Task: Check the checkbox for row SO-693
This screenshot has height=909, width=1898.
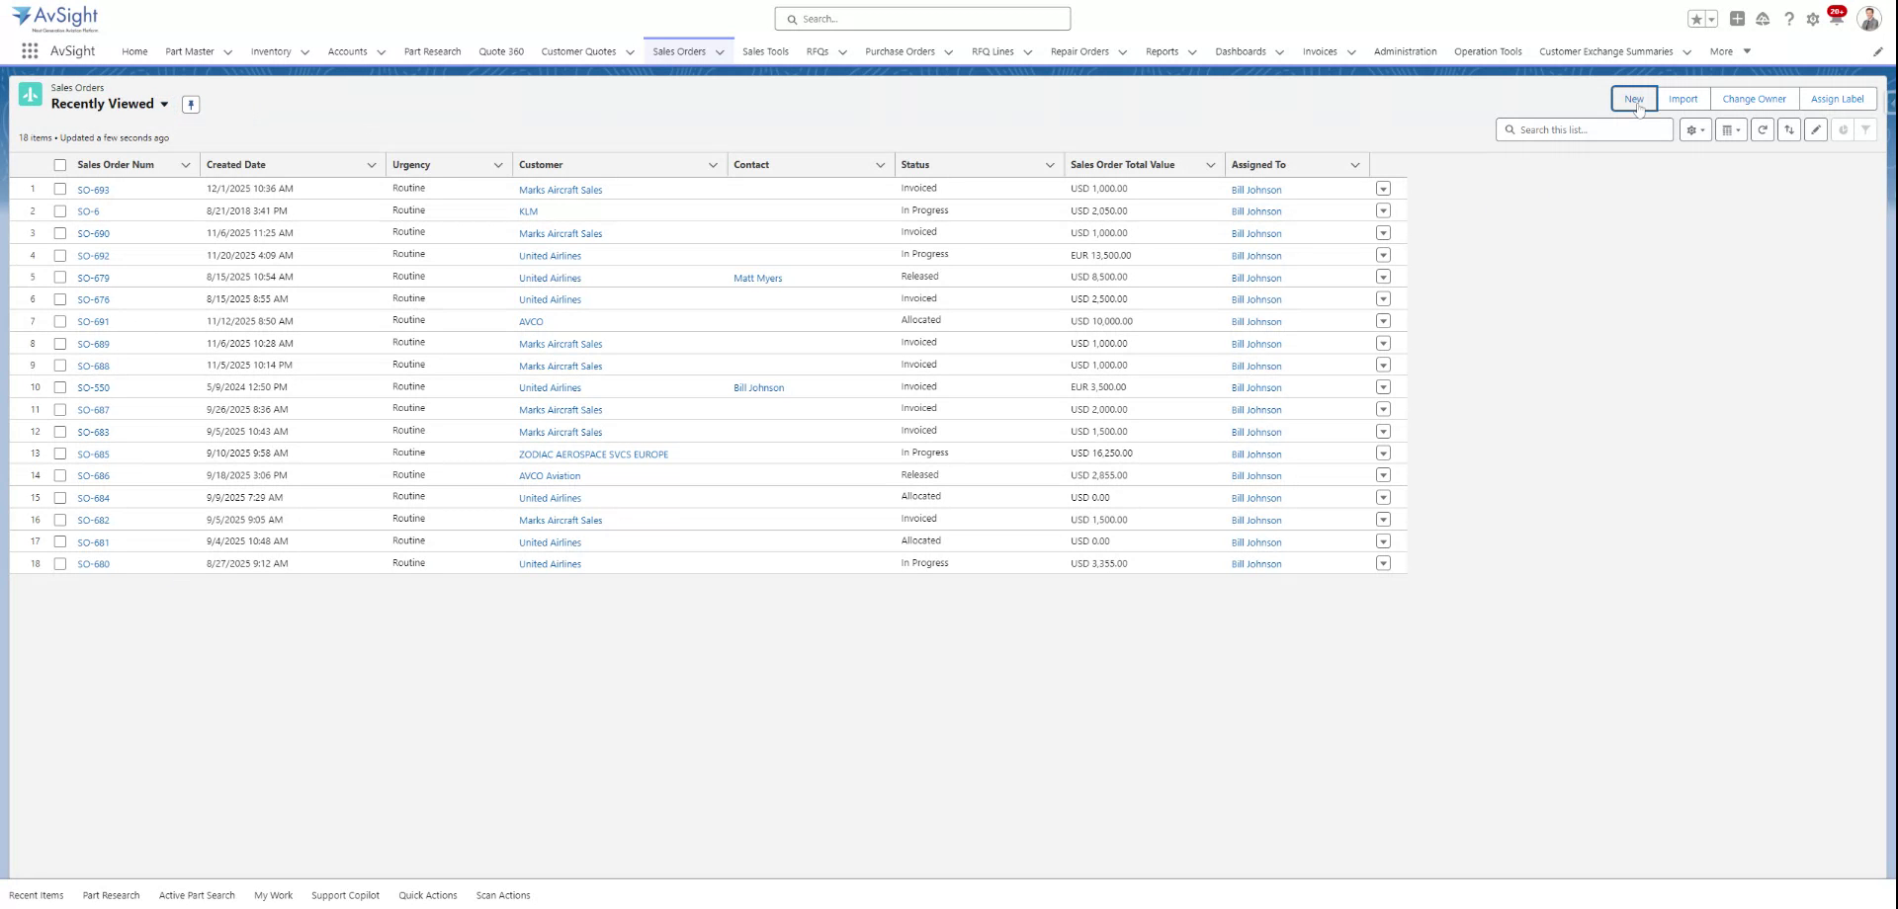Action: pos(60,189)
